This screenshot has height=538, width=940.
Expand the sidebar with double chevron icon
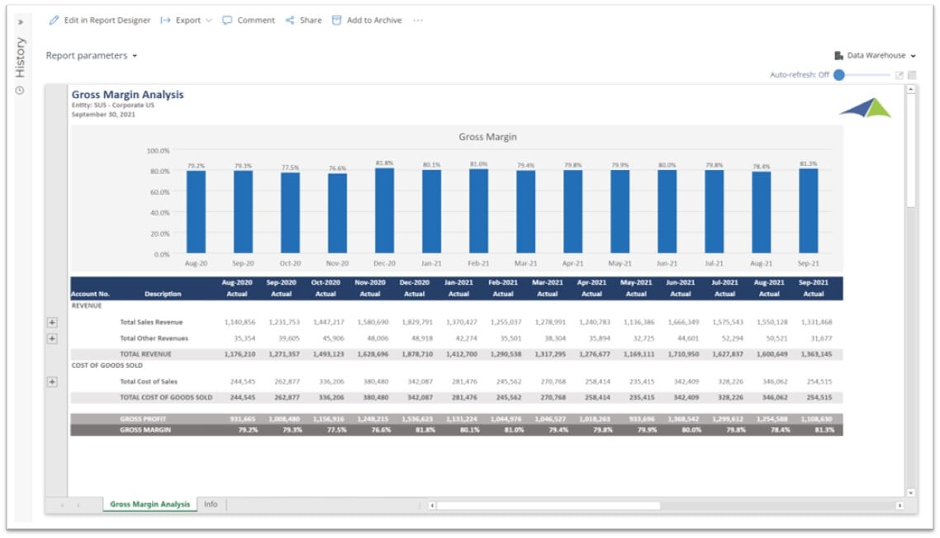[x=20, y=21]
